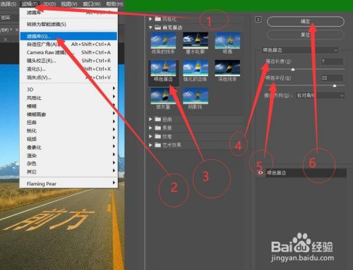
Task: Expand the 风格化 submenu in filter menu
Action: (x=68, y=98)
